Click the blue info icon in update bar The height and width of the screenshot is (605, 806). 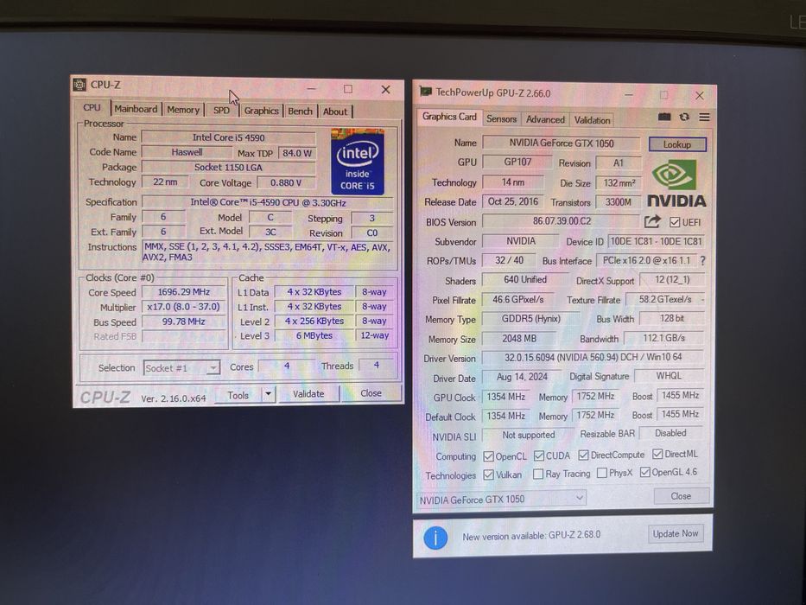click(435, 538)
